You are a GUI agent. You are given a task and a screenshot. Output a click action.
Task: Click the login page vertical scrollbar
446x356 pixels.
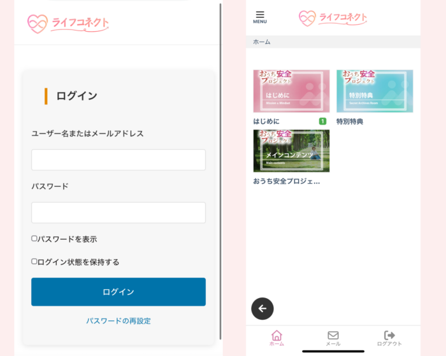pos(220,172)
